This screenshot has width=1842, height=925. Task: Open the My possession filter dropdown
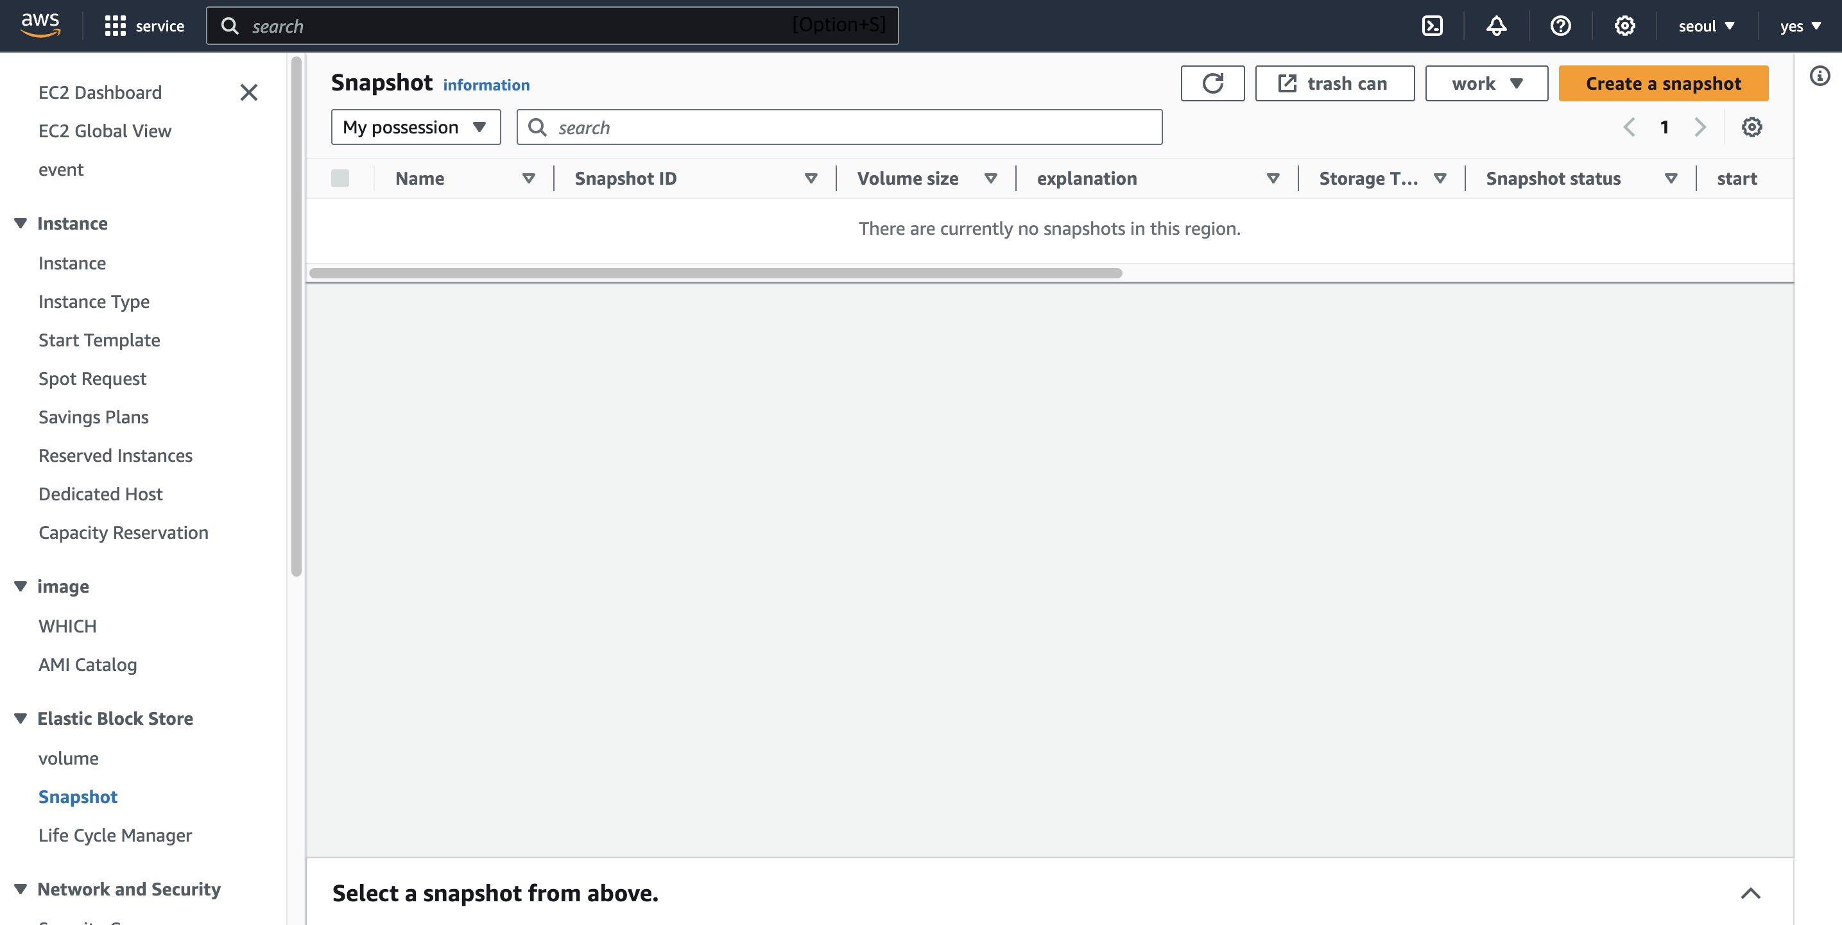415,127
